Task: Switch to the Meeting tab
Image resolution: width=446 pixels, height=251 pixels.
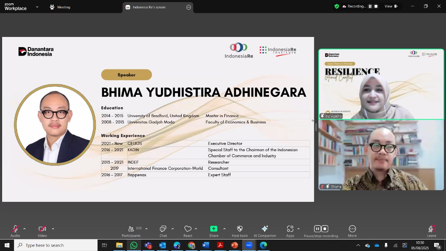Action: pyautogui.click(x=60, y=7)
